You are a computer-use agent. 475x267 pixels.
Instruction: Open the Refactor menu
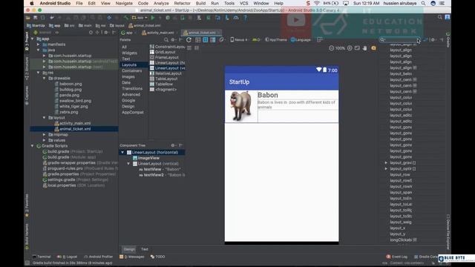click(x=183, y=3)
